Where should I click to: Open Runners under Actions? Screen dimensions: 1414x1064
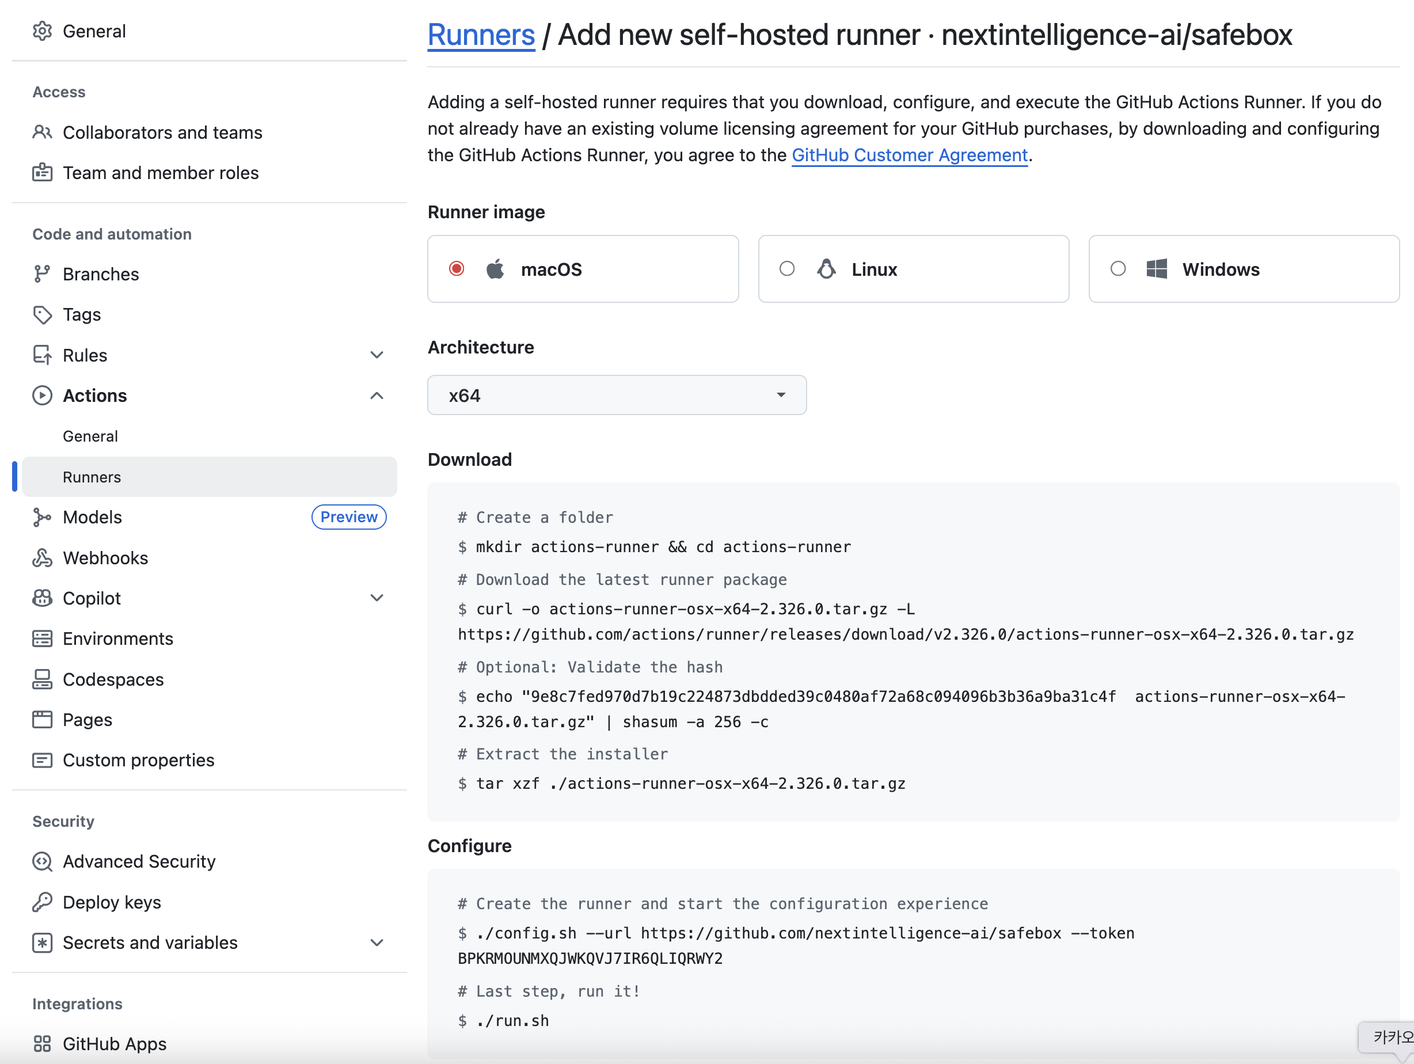point(210,476)
